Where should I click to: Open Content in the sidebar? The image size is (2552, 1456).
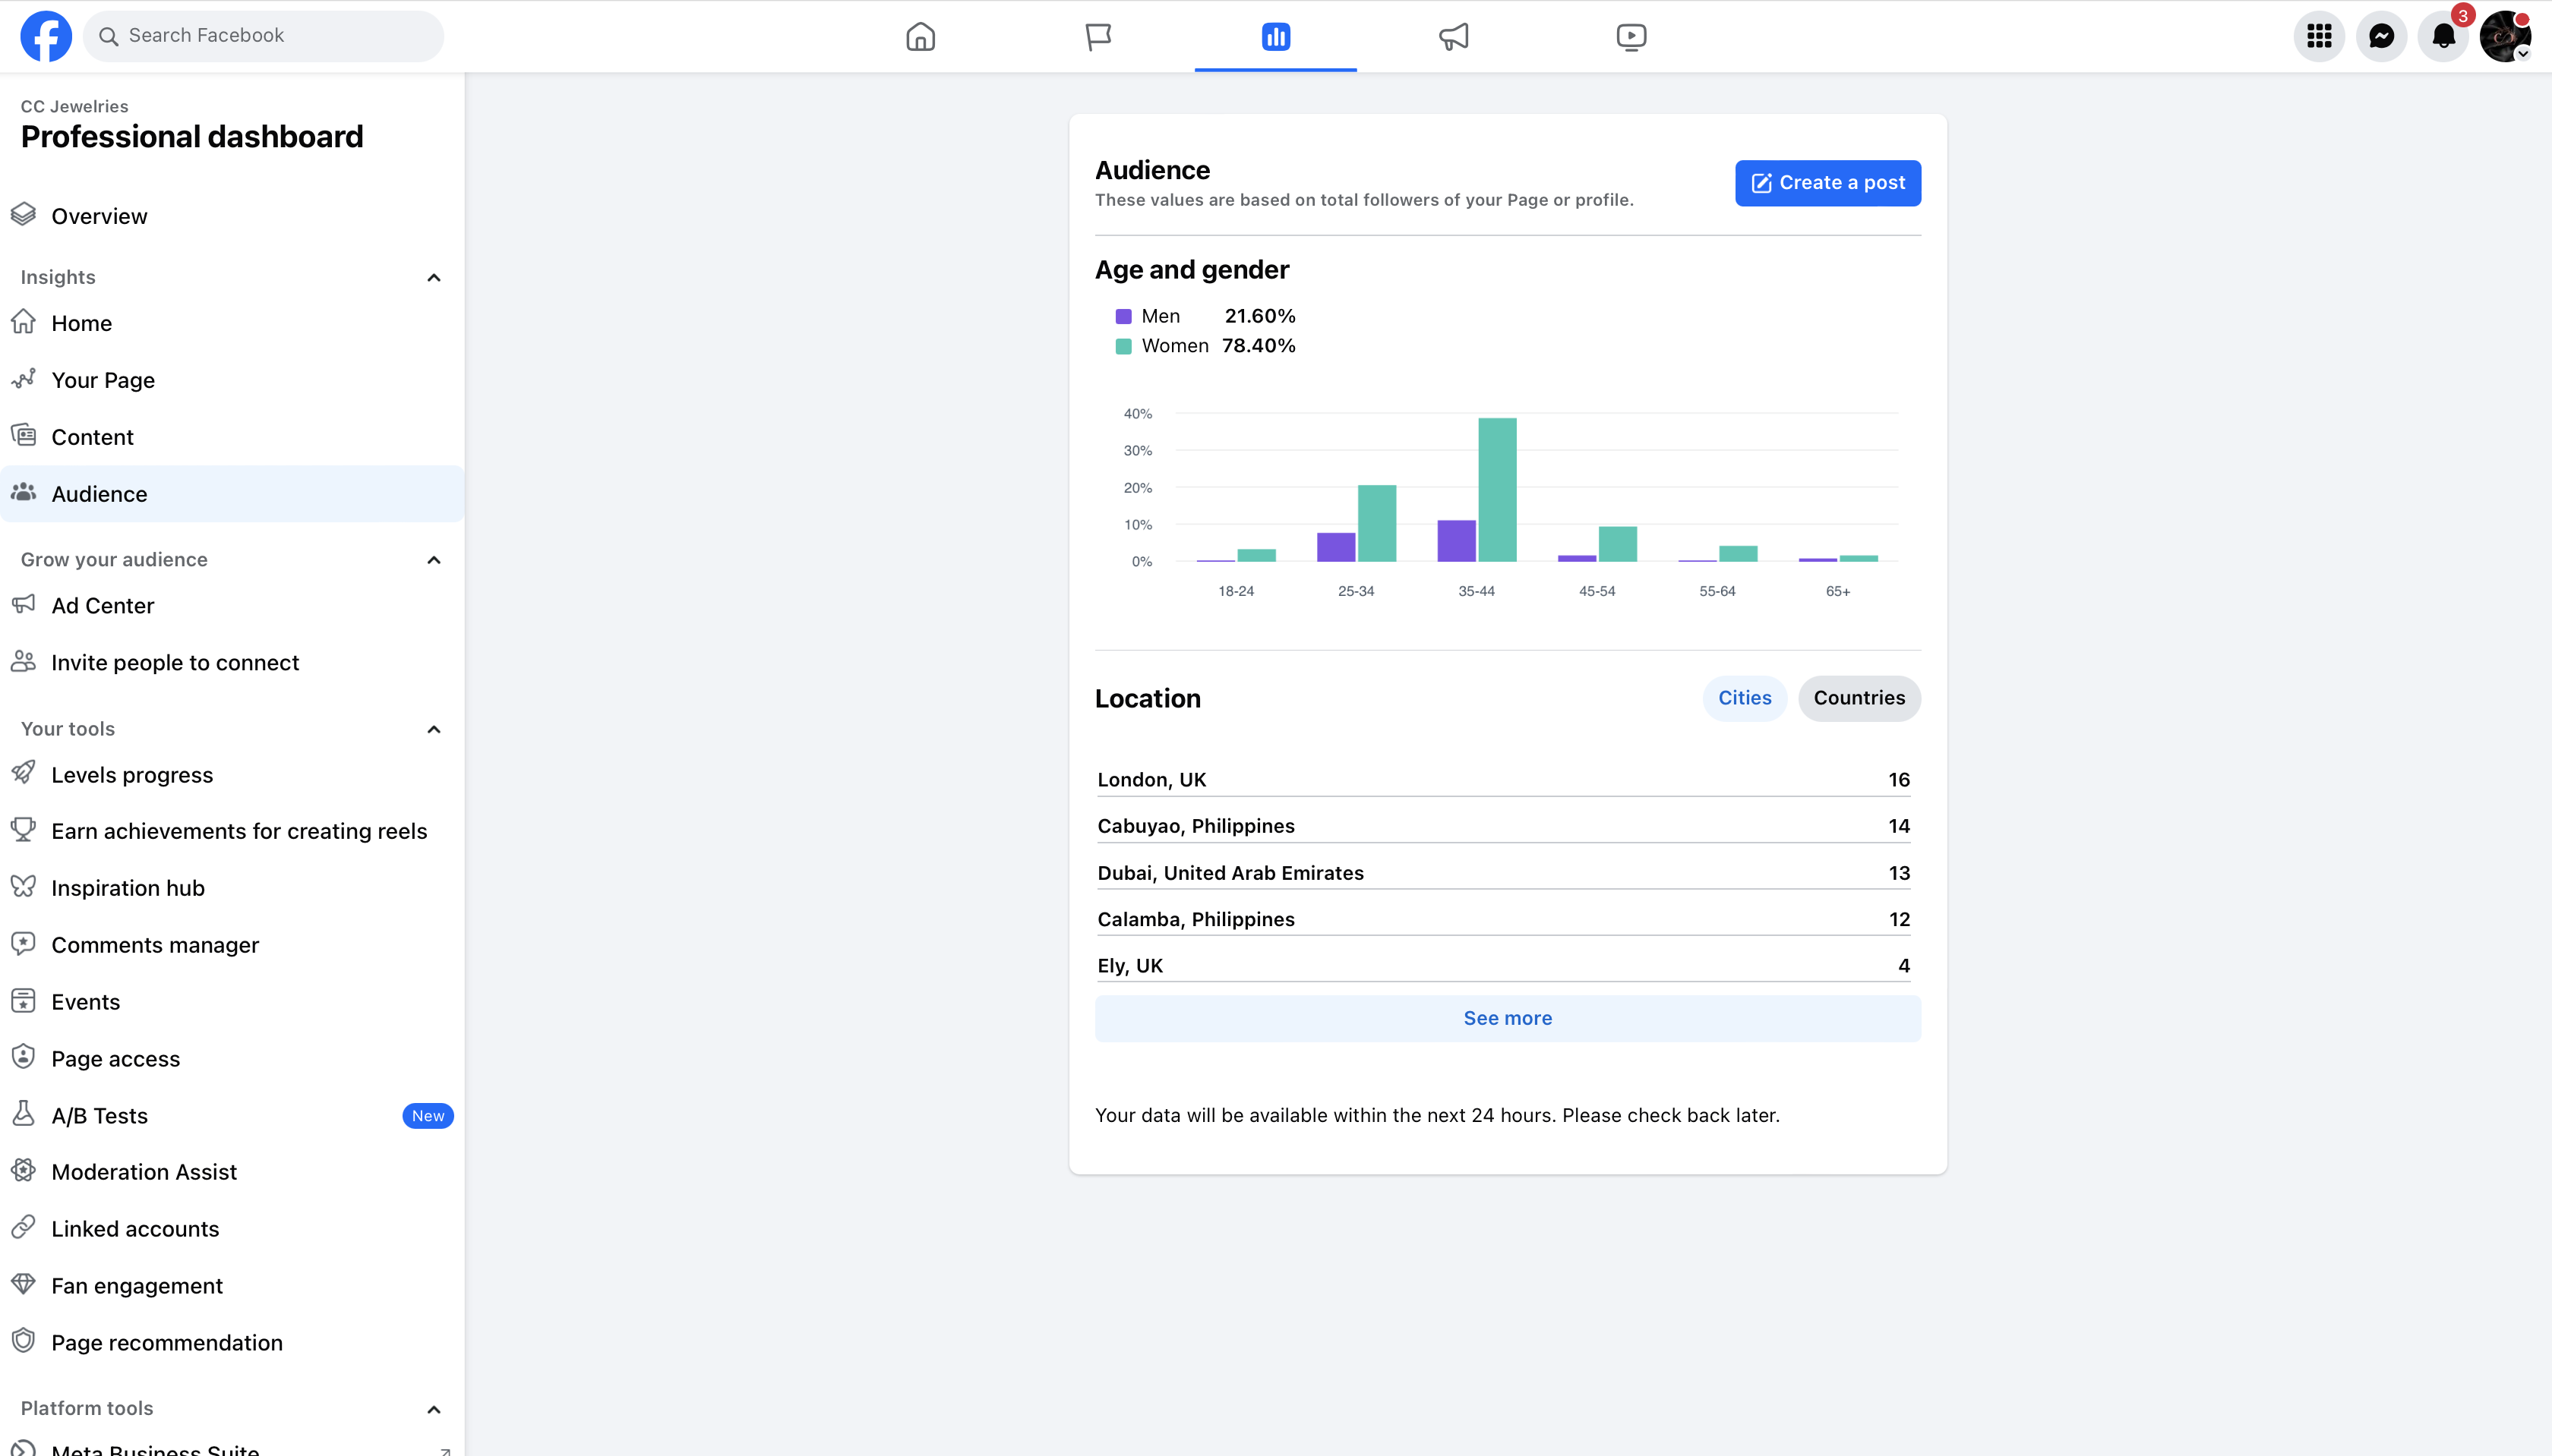(x=92, y=437)
